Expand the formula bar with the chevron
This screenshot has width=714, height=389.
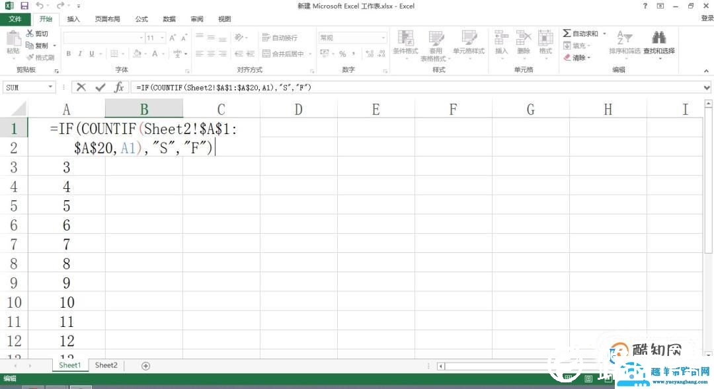tap(707, 87)
